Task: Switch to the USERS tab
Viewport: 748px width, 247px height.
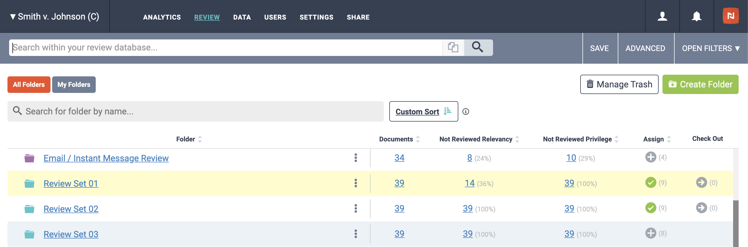Action: (x=275, y=17)
